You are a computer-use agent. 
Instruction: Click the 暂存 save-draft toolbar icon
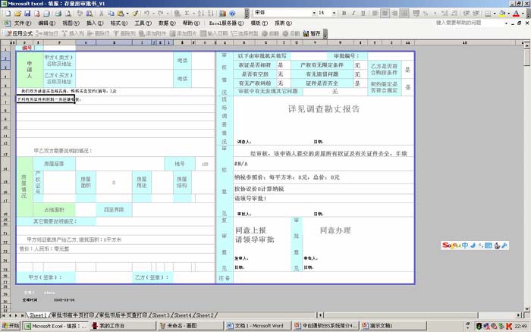(x=311, y=34)
